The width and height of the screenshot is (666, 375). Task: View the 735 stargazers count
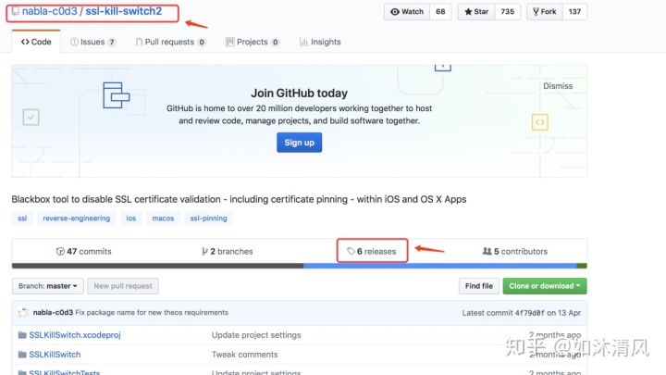coord(508,11)
